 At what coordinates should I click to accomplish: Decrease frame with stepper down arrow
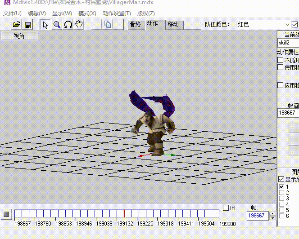[273, 218]
